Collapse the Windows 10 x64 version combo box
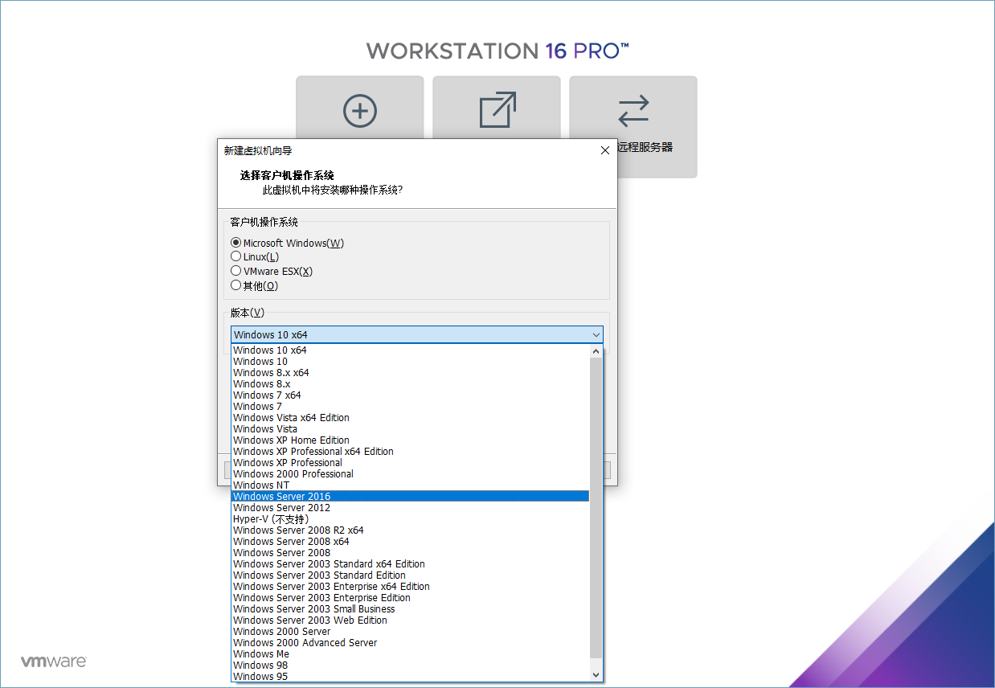The image size is (995, 688). point(417,335)
